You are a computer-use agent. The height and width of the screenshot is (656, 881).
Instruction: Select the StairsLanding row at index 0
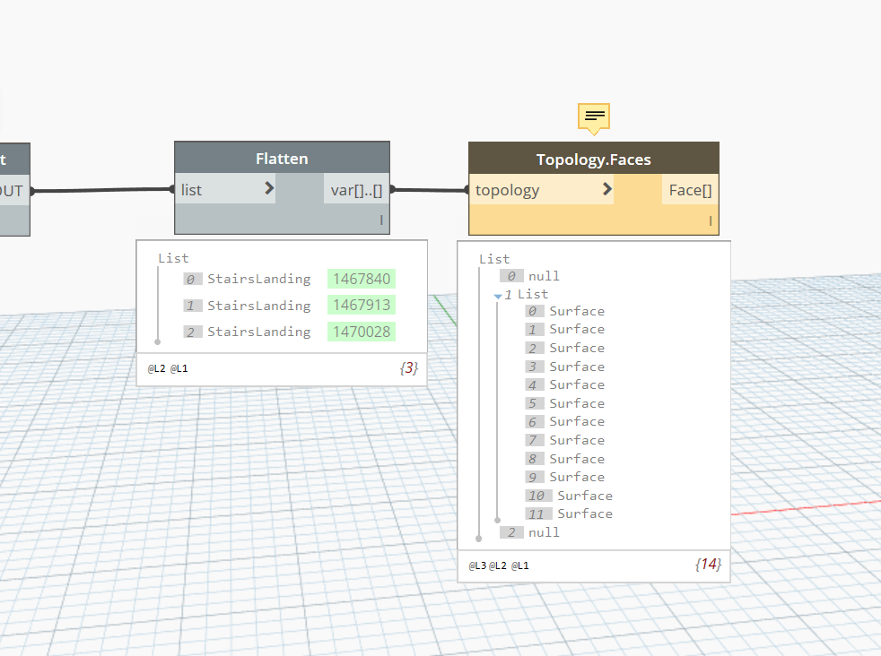tap(290, 279)
